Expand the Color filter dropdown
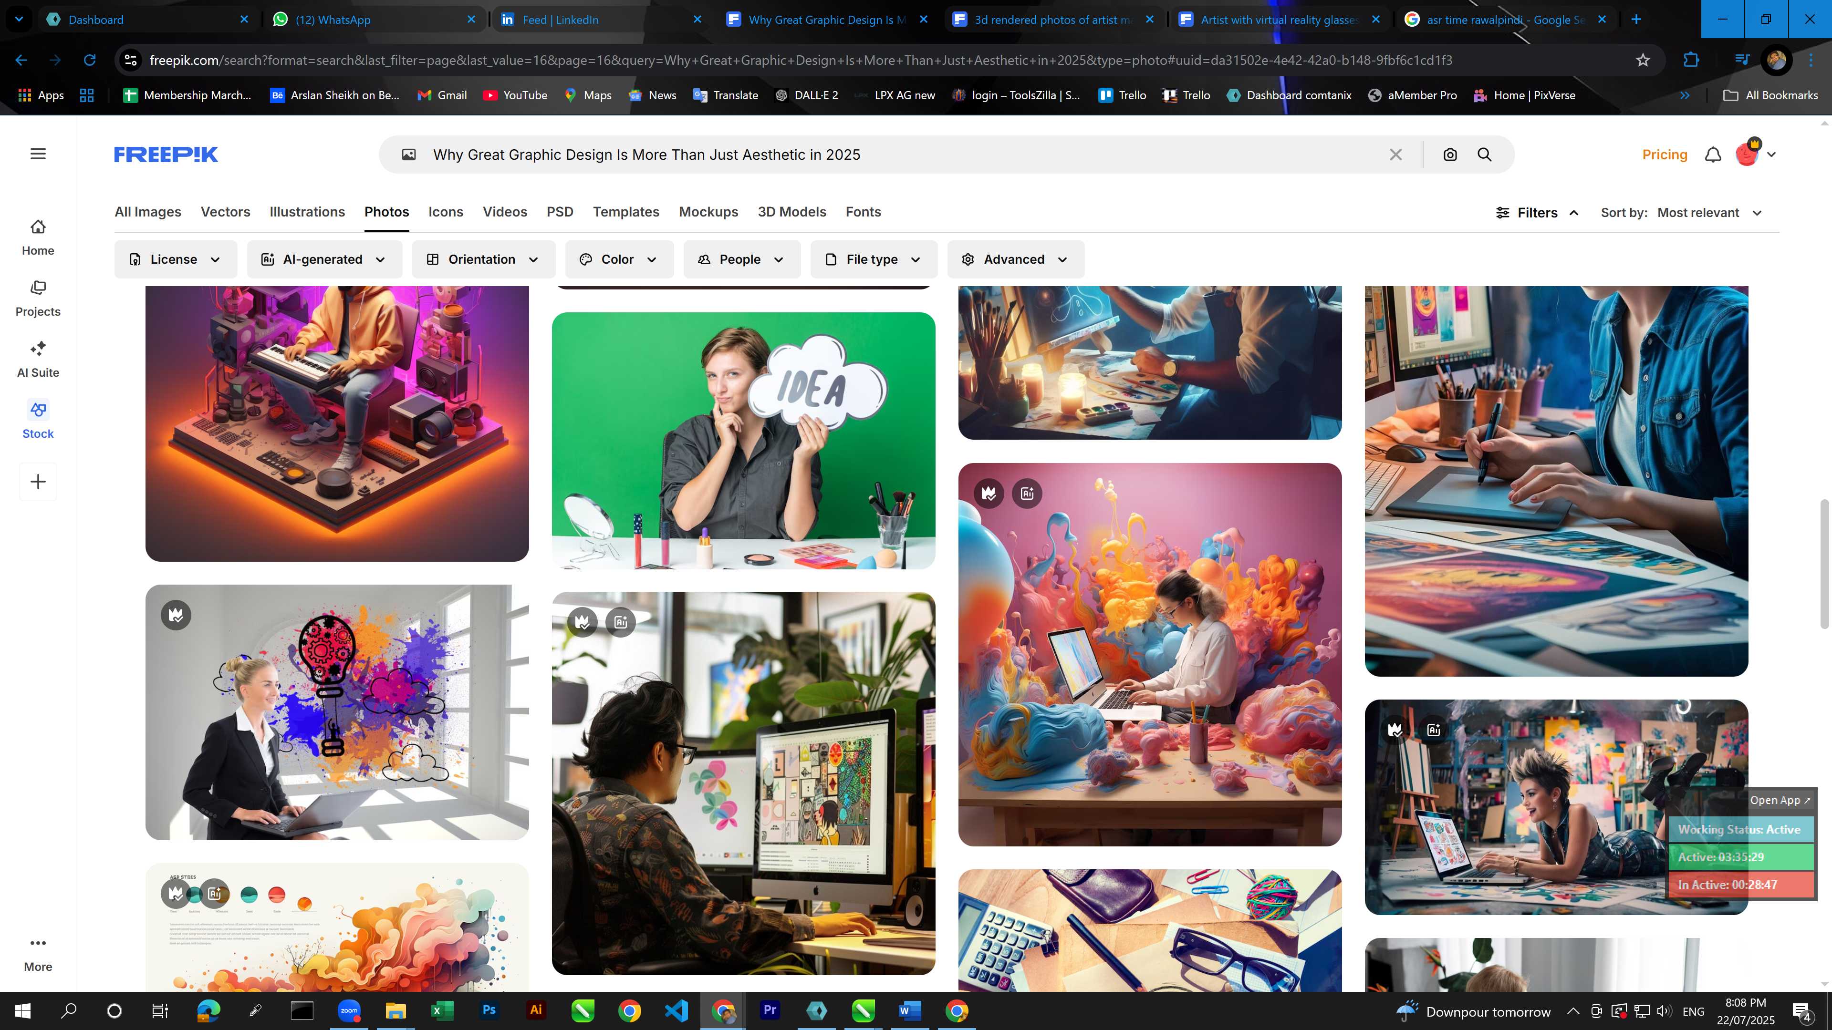Image resolution: width=1832 pixels, height=1030 pixels. (619, 259)
